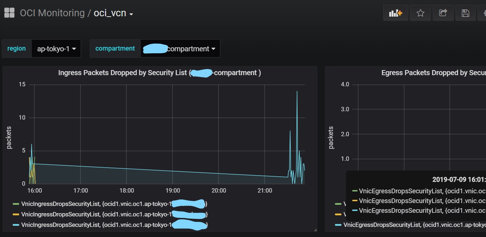
Task: Click the 2019-07-09 tooltip timestamp
Action: click(x=459, y=179)
